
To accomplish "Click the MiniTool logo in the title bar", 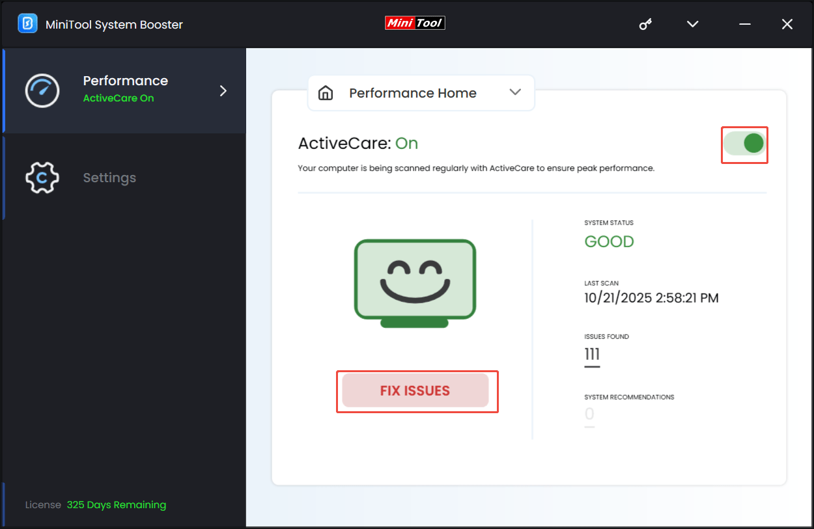I will 415,23.
